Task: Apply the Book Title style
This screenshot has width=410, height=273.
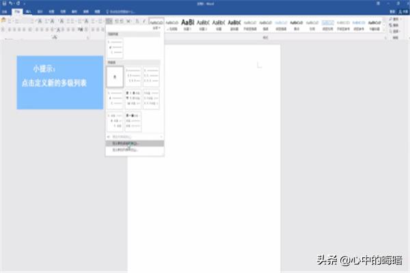Action: (x=374, y=25)
